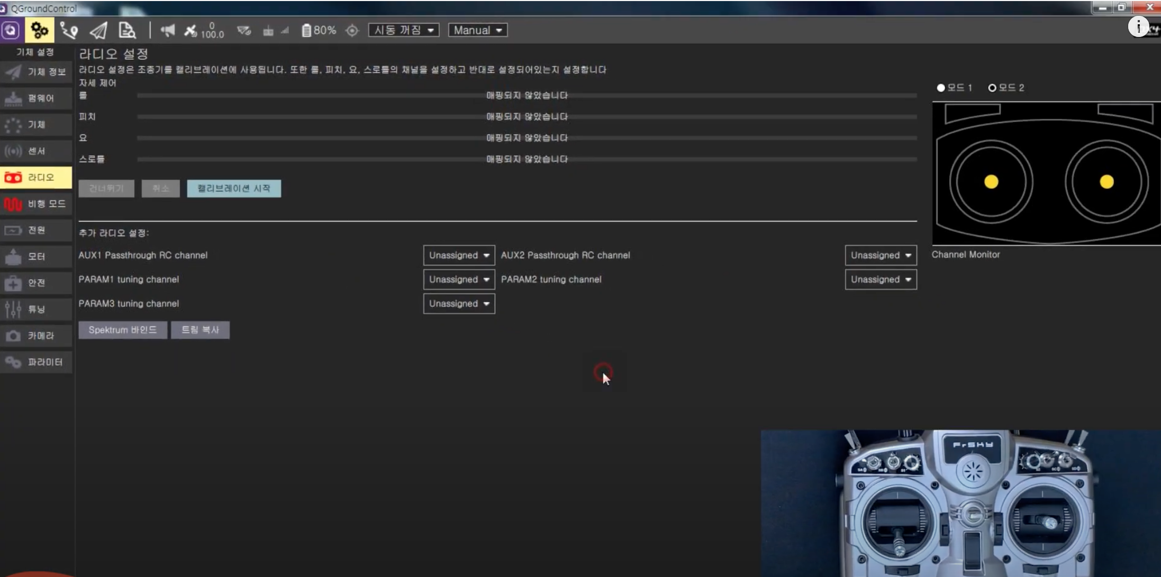
Task: Click the GPS satellite status icon
Action: (x=191, y=30)
